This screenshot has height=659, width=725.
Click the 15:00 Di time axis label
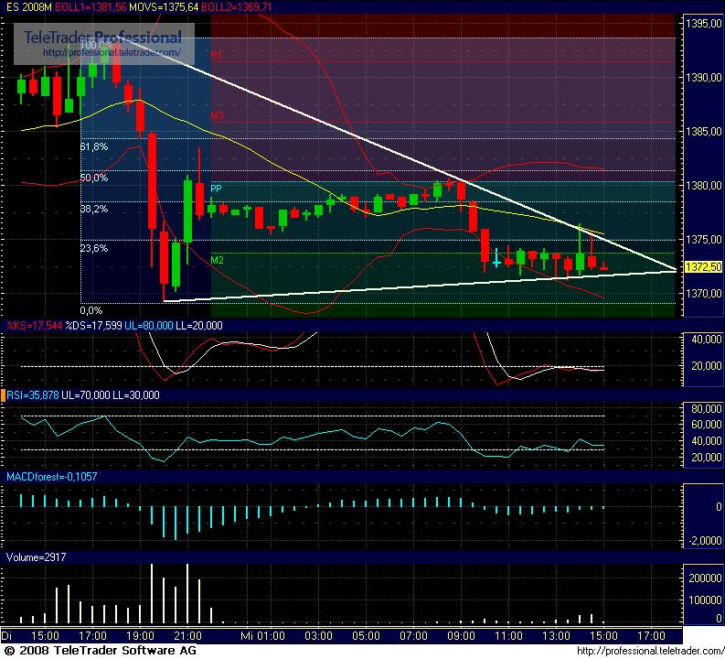45,636
